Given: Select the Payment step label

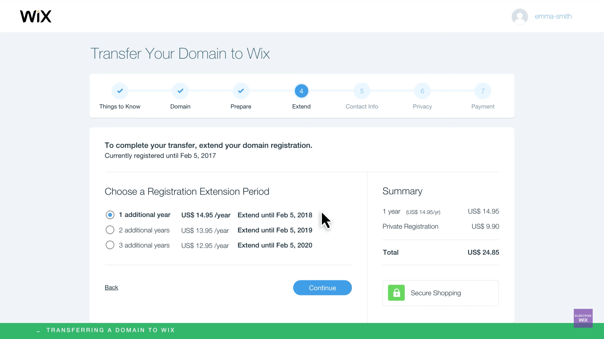Looking at the screenshot, I should pyautogui.click(x=483, y=106).
